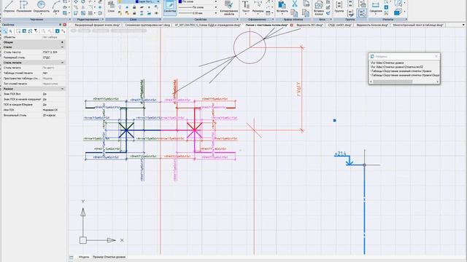Open the document tabs overflow arrow

463,25
